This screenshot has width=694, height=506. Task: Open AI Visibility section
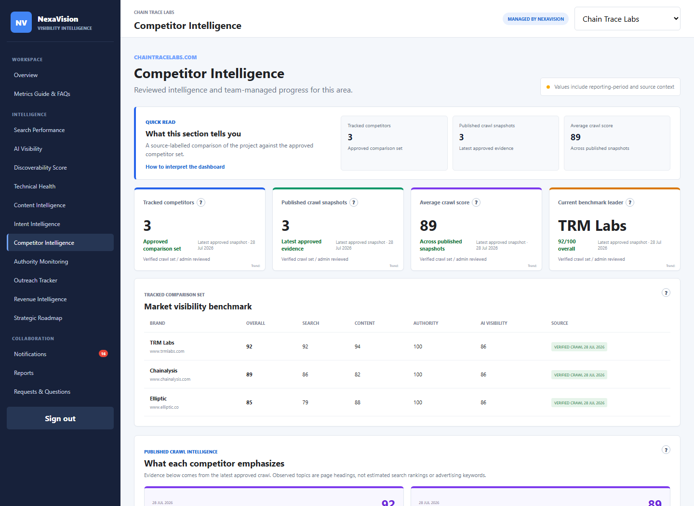tap(60, 149)
